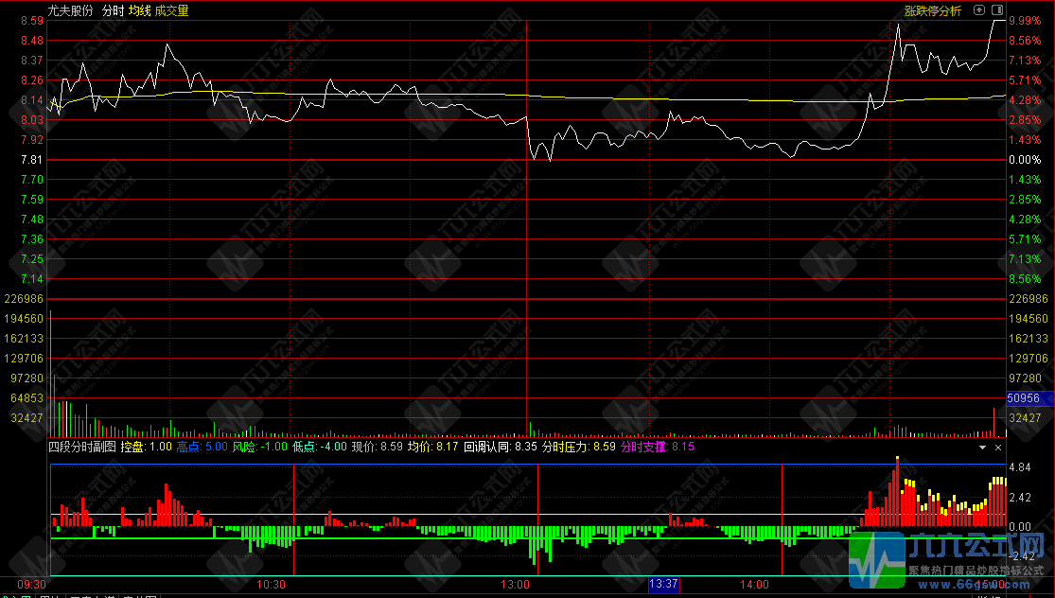
Task: Close the 四段分时副图 indicator panel
Action: pos(998,447)
